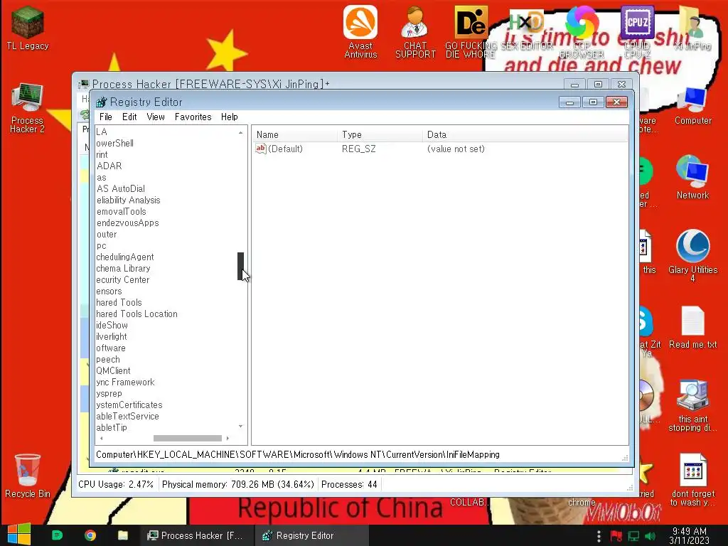
Task: Click the horizontal scroll right arrow
Action: [227, 438]
